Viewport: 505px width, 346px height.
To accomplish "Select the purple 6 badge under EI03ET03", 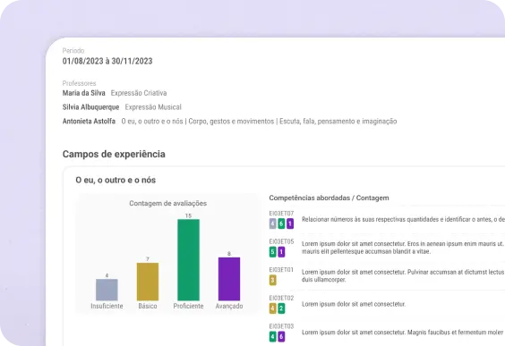I will (x=281, y=337).
